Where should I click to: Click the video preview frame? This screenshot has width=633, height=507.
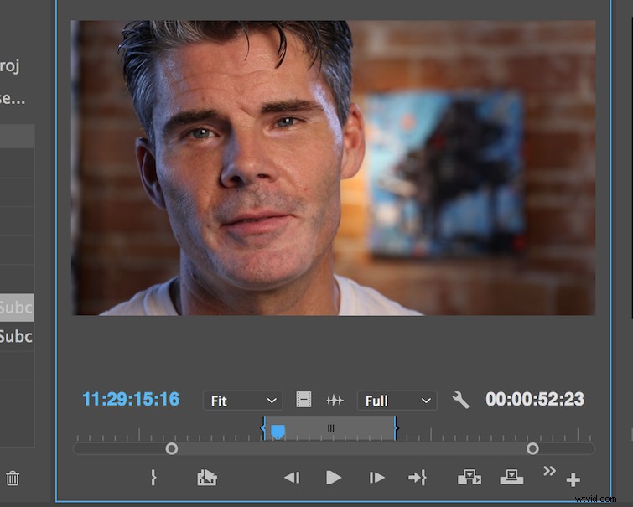point(333,168)
